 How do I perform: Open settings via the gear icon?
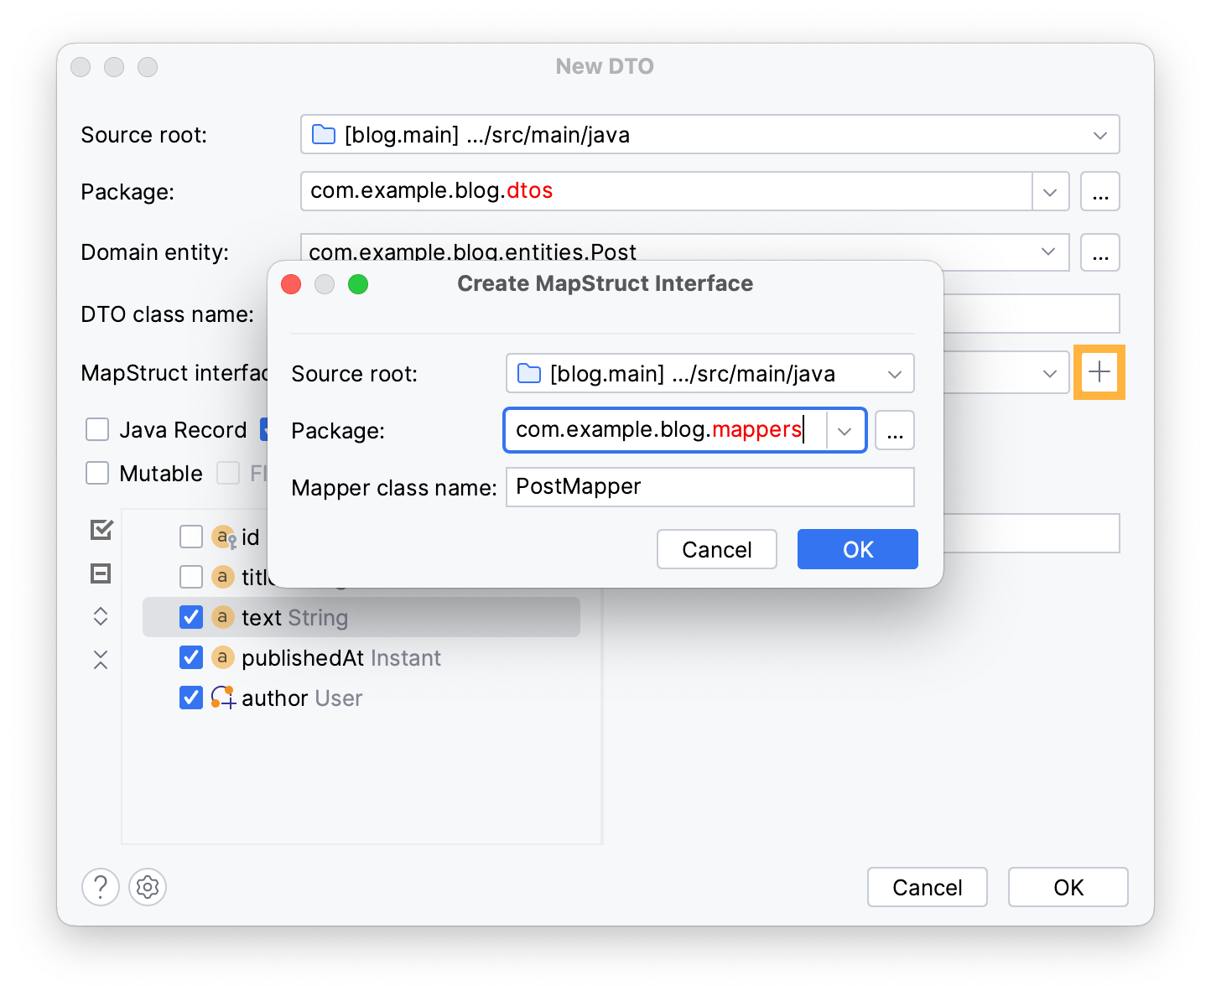click(148, 887)
